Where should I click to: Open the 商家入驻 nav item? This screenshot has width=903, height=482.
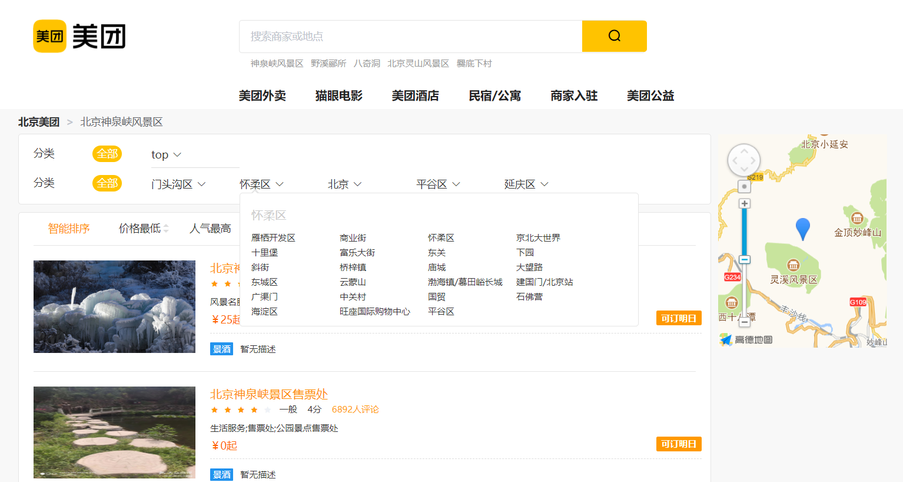[574, 95]
